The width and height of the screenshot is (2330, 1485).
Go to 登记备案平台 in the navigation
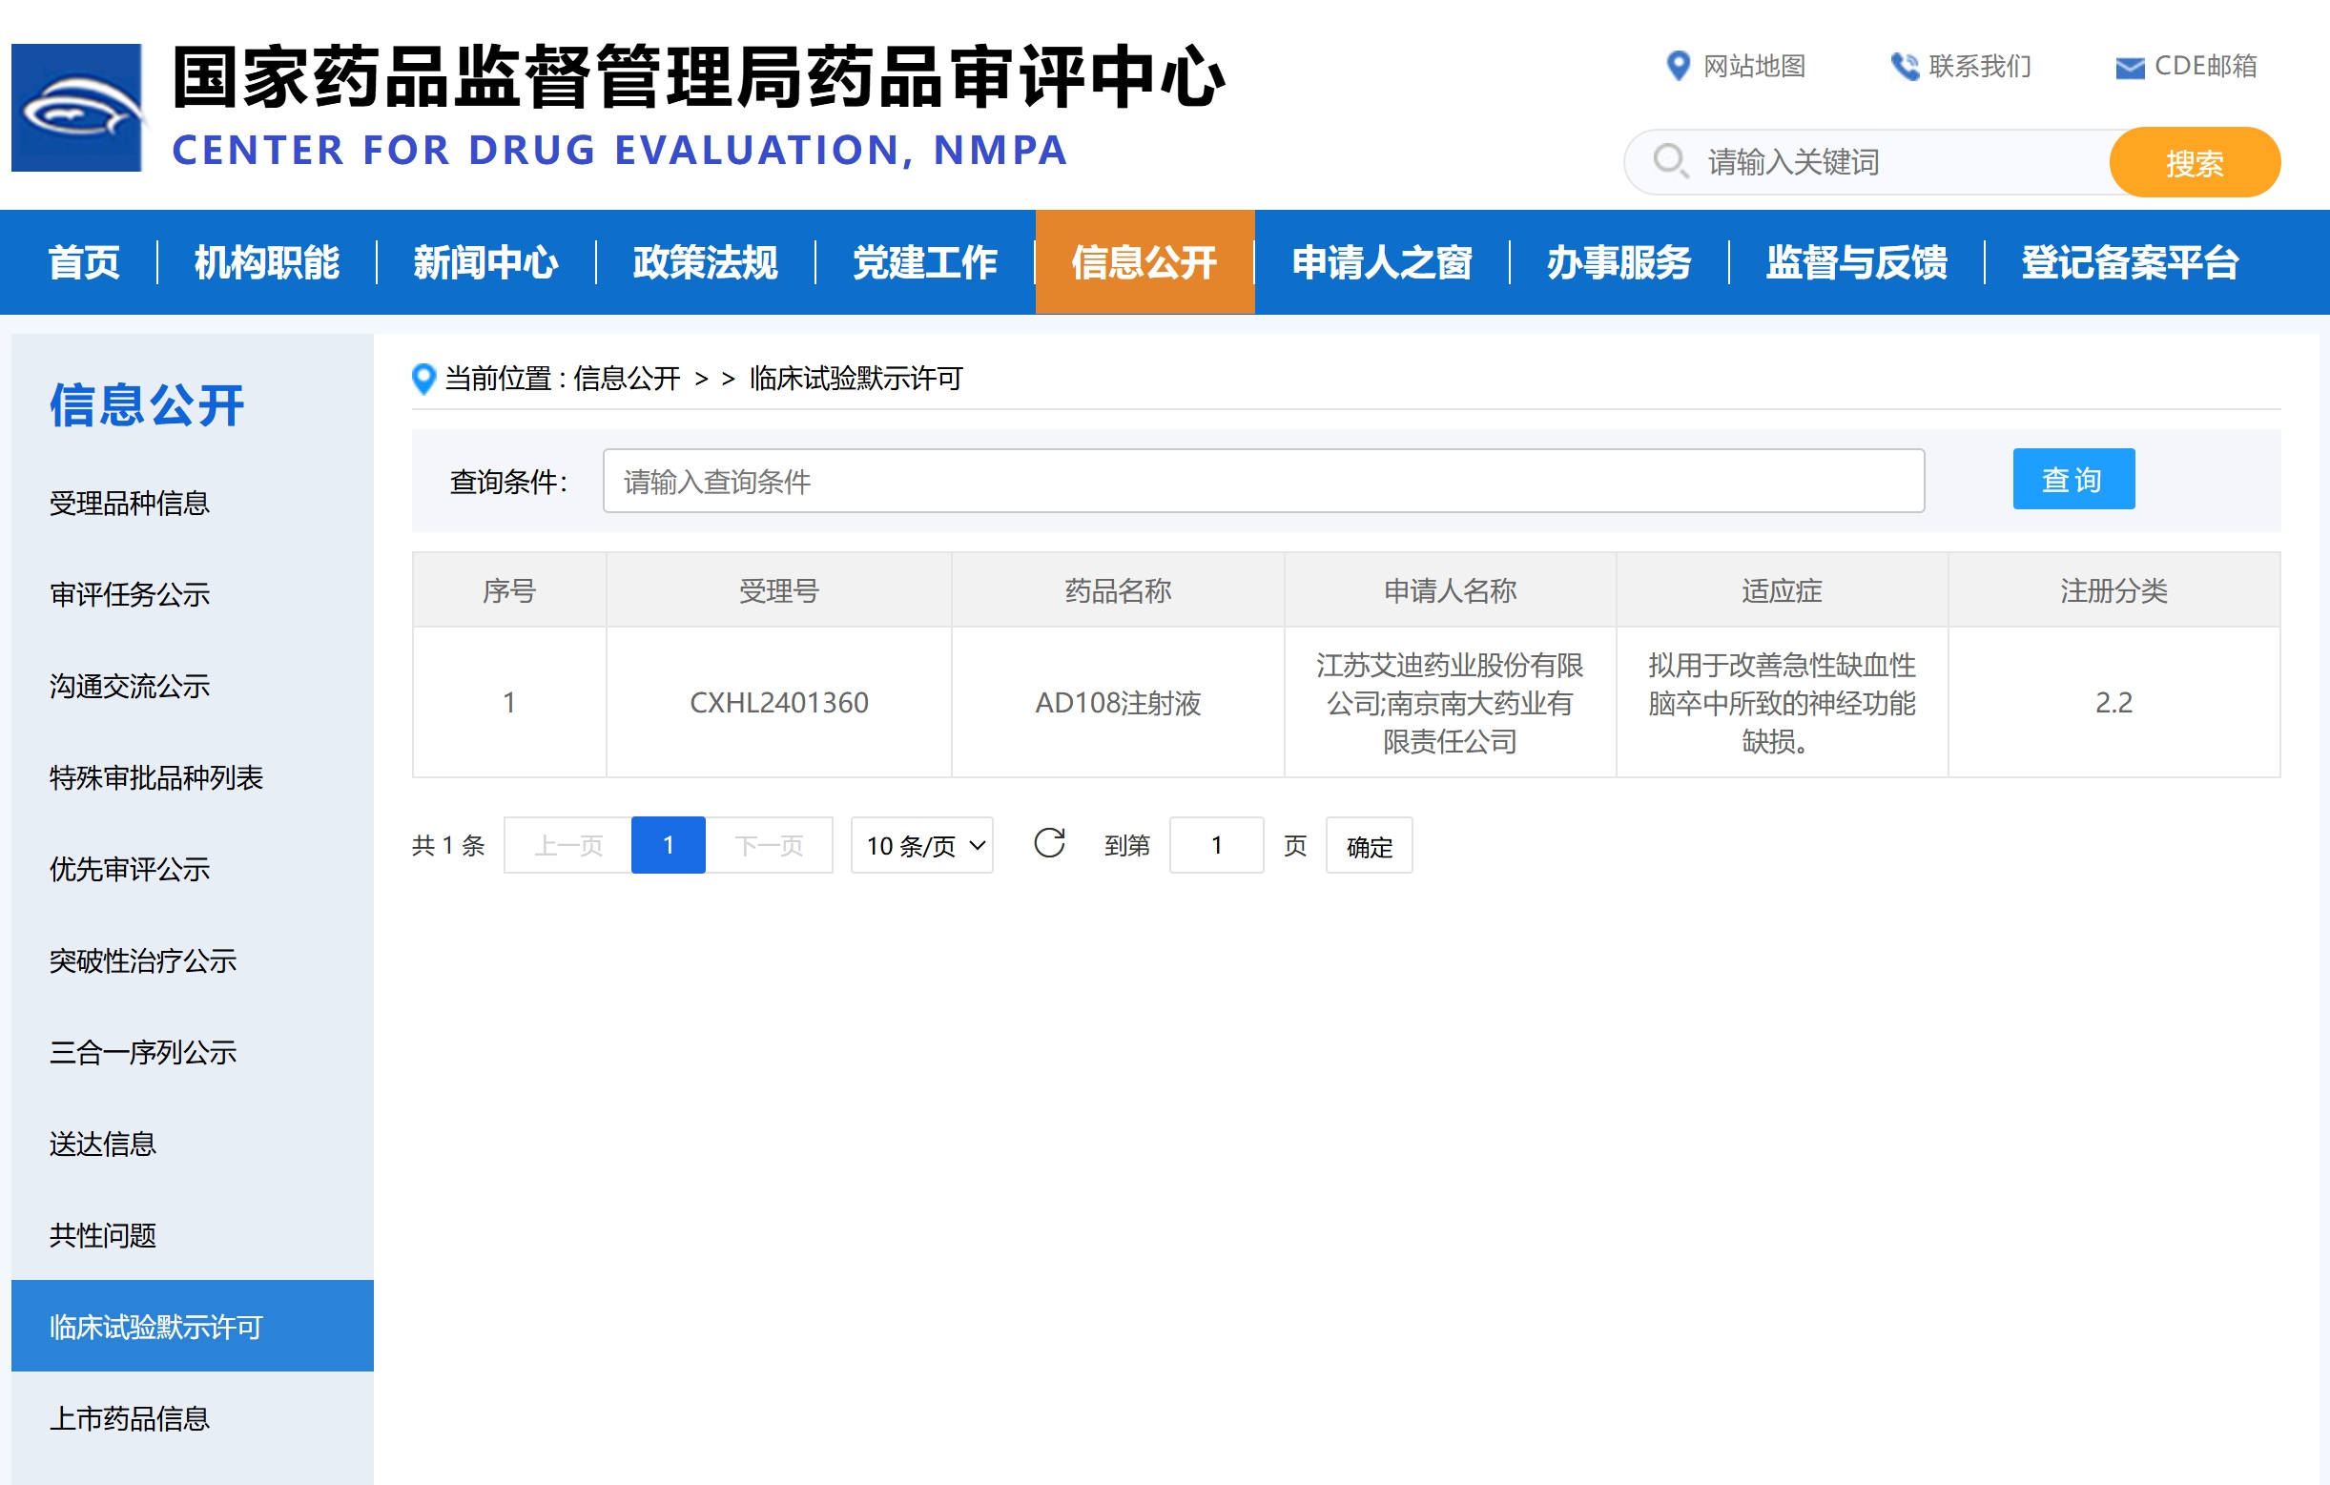coord(2129,262)
